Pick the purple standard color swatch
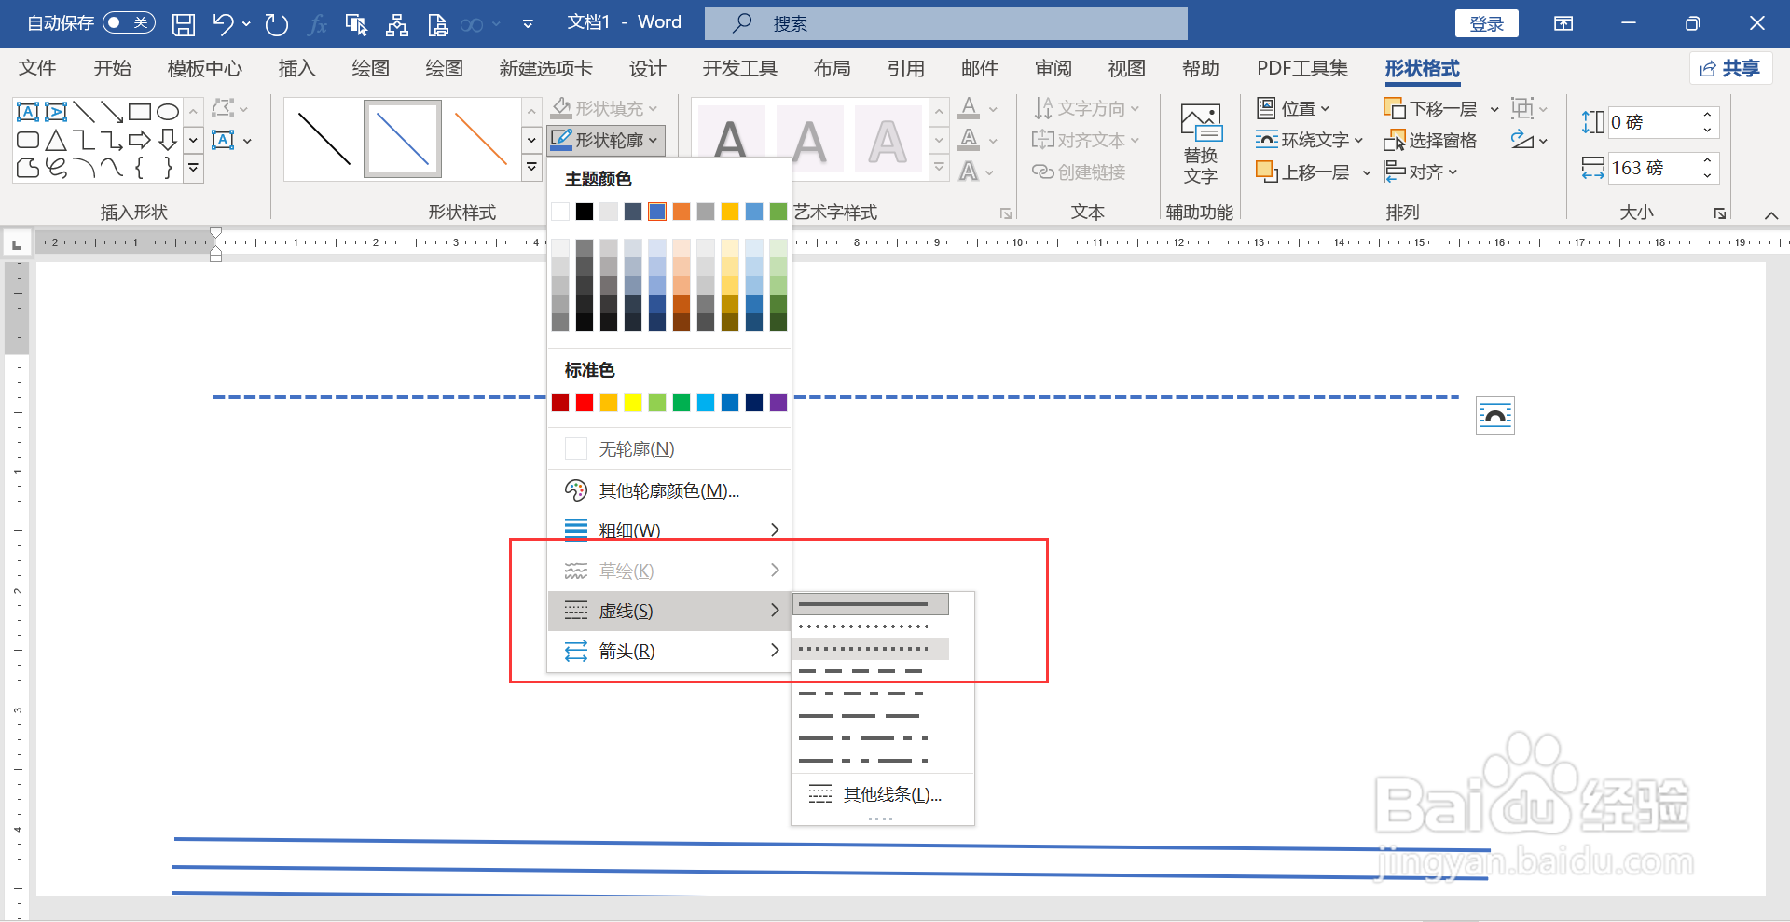 [x=778, y=403]
